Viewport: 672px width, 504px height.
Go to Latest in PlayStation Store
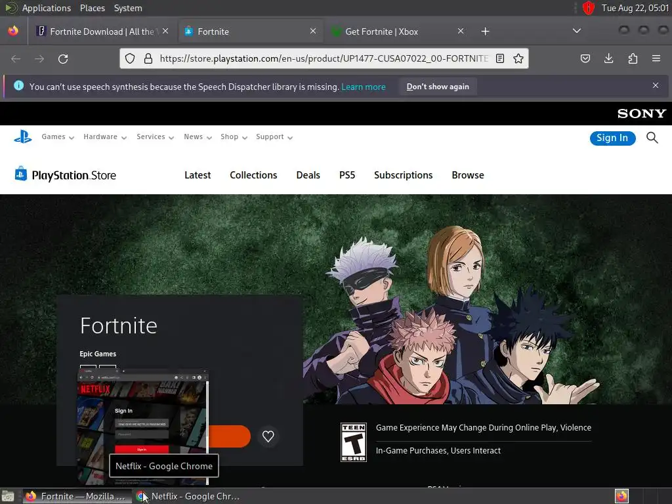pyautogui.click(x=198, y=175)
